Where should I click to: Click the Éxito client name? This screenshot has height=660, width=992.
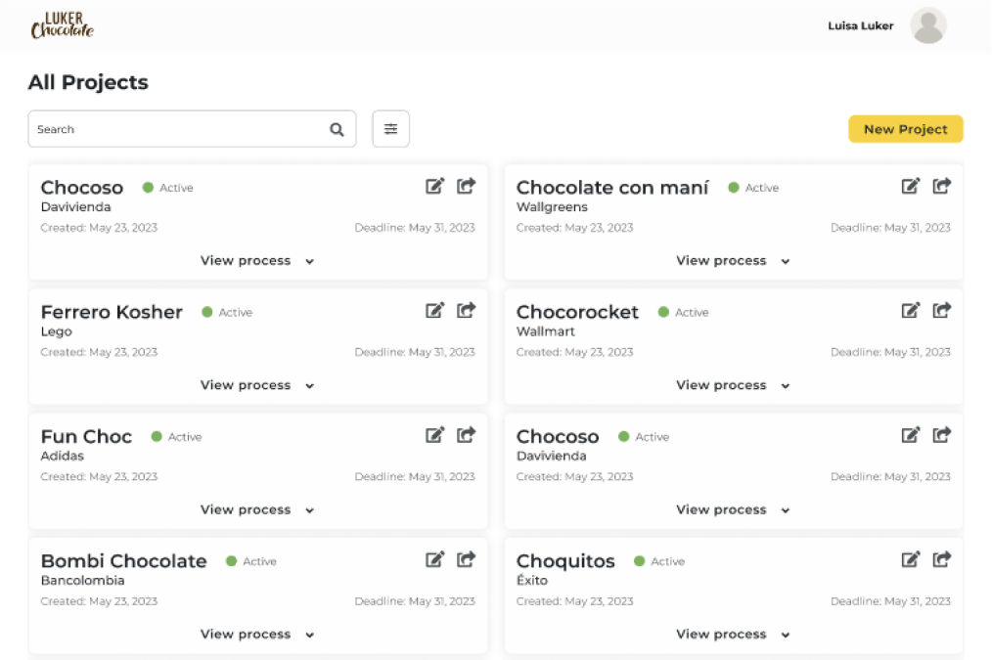(x=531, y=580)
